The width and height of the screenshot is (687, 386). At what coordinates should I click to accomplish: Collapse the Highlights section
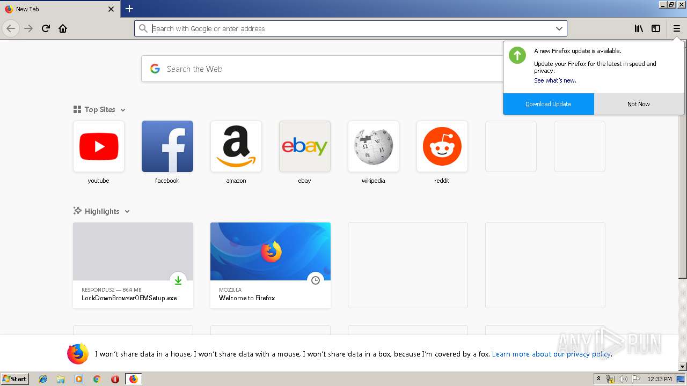[127, 212]
